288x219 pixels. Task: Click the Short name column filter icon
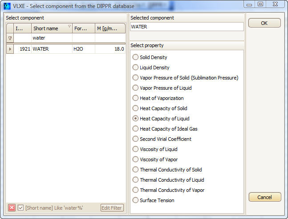(x=69, y=26)
